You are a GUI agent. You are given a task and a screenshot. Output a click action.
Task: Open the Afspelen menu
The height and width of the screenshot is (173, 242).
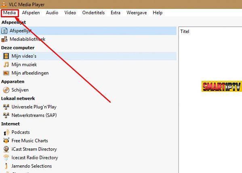(x=31, y=13)
